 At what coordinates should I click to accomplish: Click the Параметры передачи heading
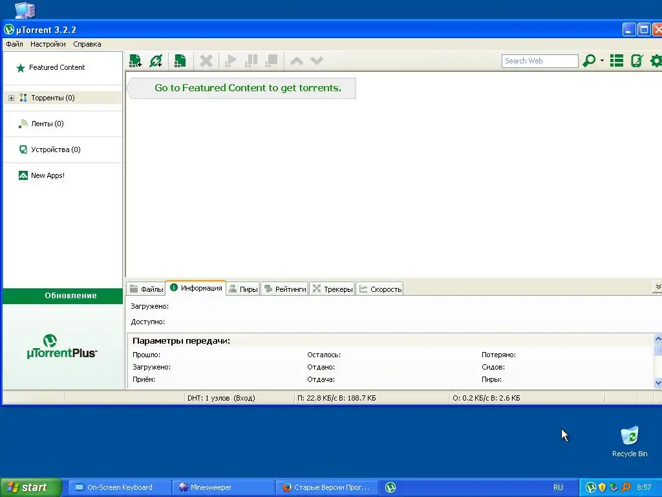pos(181,340)
